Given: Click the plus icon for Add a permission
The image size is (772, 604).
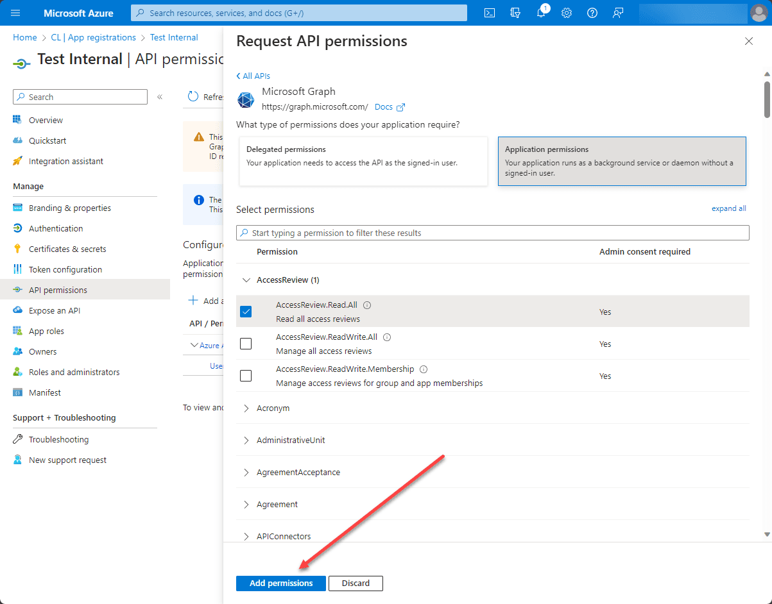Looking at the screenshot, I should pos(193,301).
